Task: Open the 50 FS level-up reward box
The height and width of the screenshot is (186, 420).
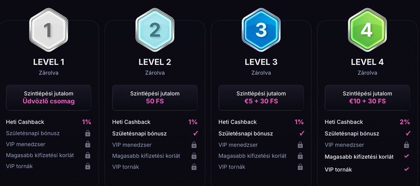Action: click(x=155, y=98)
